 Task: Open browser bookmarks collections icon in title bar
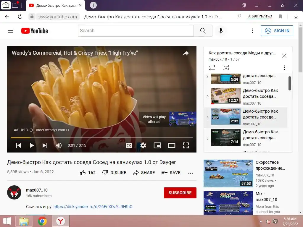[x=244, y=5]
